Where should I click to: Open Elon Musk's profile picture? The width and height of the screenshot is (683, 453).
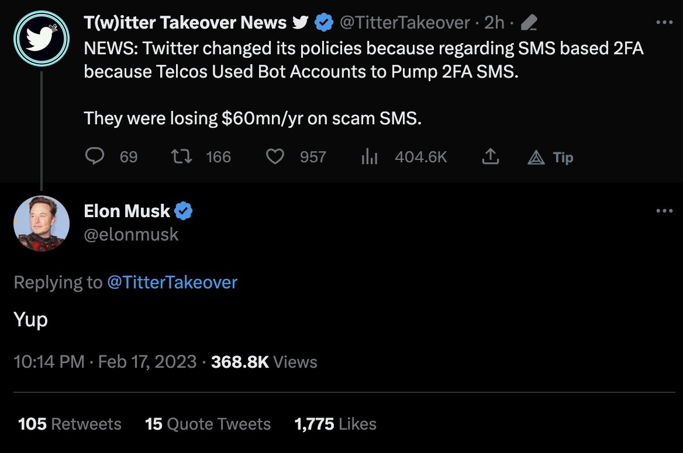point(42,224)
